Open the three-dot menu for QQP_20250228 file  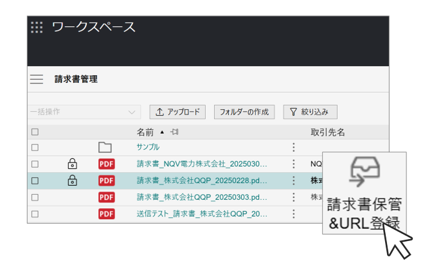coord(294,181)
